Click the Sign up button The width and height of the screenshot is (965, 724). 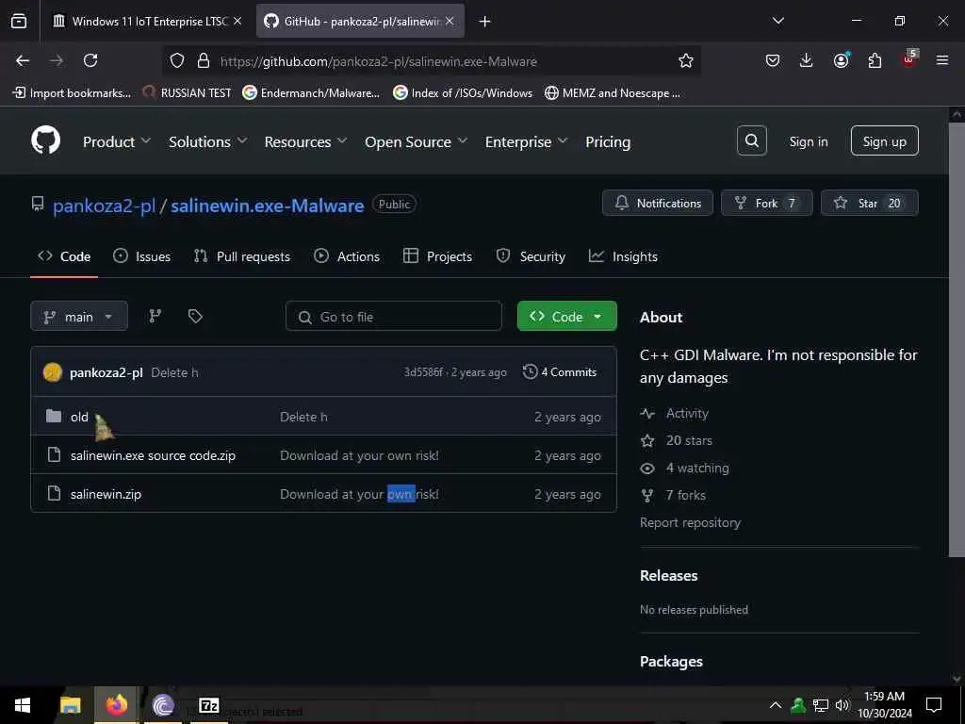(884, 141)
